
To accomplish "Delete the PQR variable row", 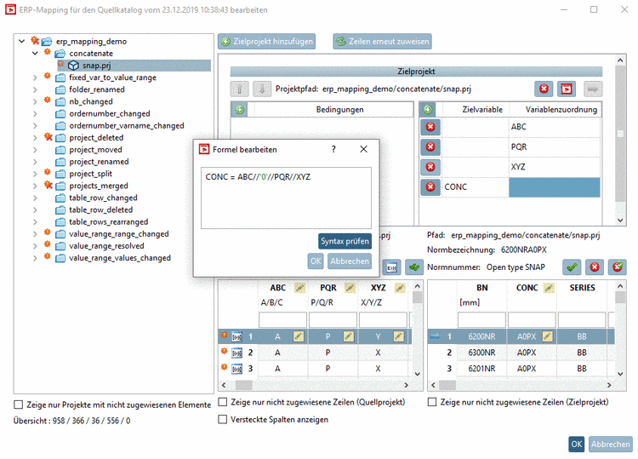I will (x=430, y=146).
